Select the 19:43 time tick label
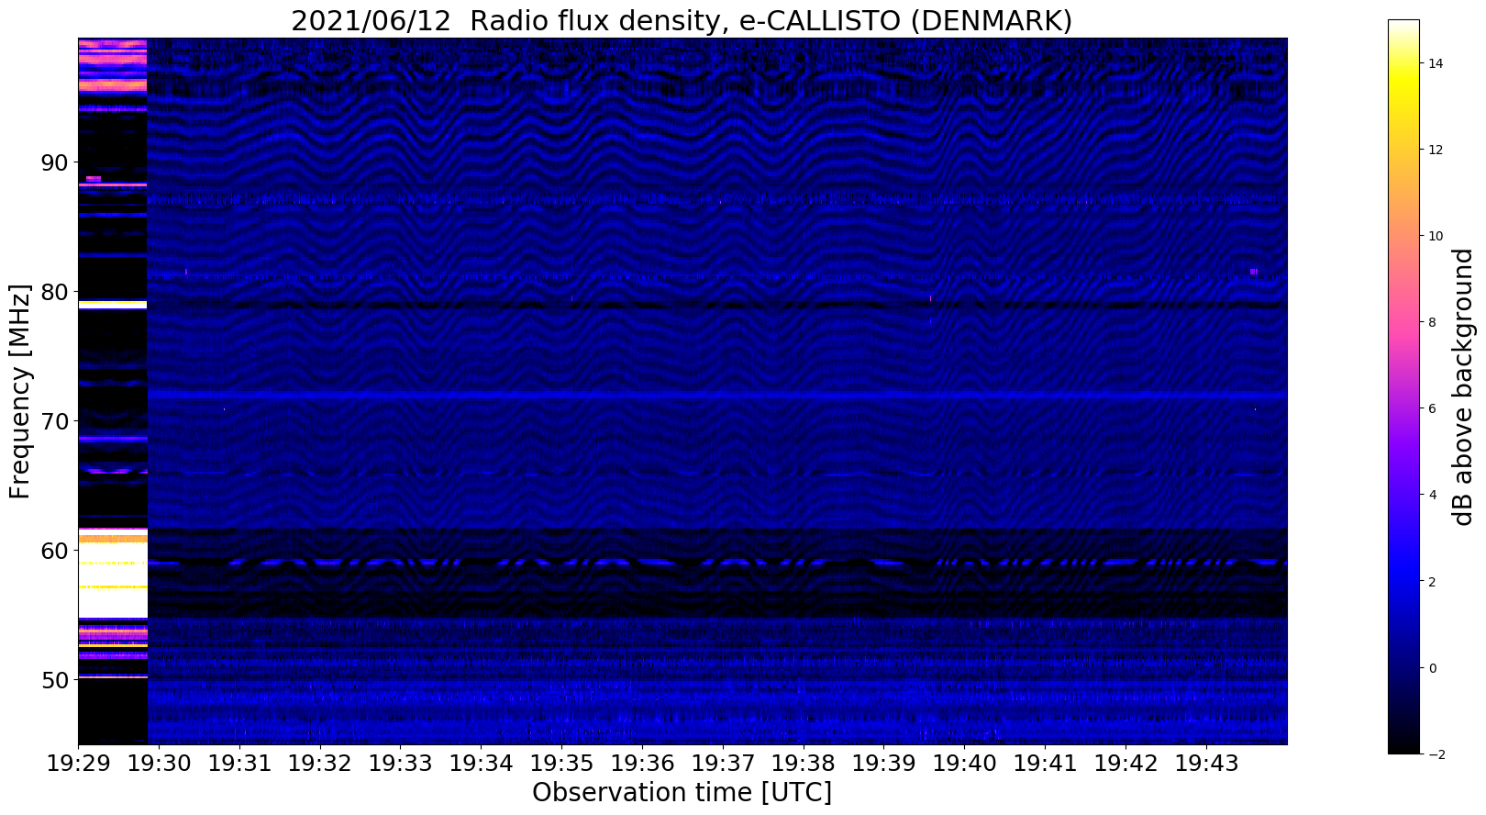 [x=1208, y=763]
